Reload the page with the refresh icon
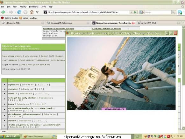This screenshot has height=139, width=185. [x=19, y=12]
